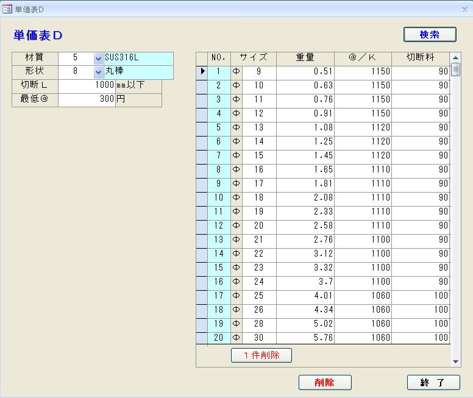Click the red 削除 button

[x=325, y=383]
